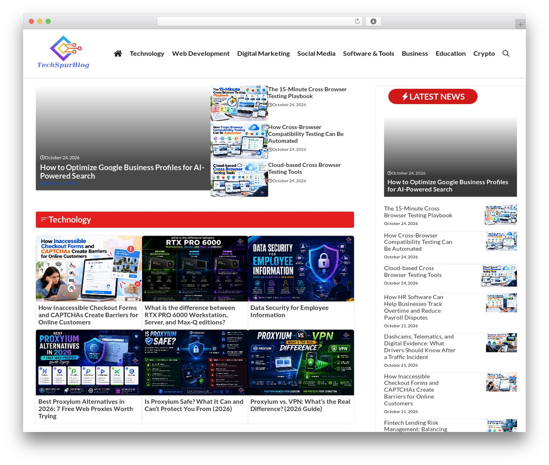Image resolution: width=549 pixels, height=465 pixels.
Task: Open the Technology menu item
Action: pyautogui.click(x=147, y=53)
